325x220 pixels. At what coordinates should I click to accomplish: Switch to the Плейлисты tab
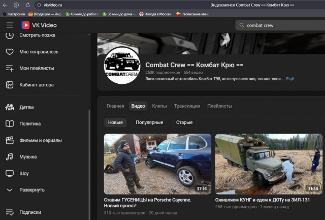[220, 106]
